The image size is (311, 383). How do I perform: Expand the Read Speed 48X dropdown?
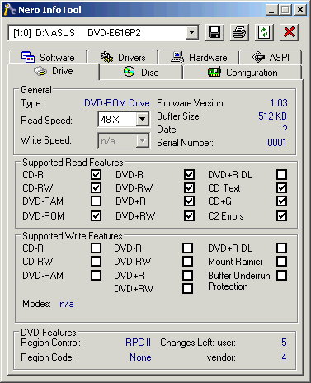pyautogui.click(x=142, y=120)
